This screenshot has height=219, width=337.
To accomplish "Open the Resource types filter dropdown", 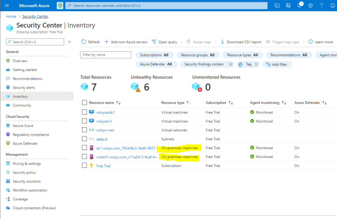I will coord(243,55).
